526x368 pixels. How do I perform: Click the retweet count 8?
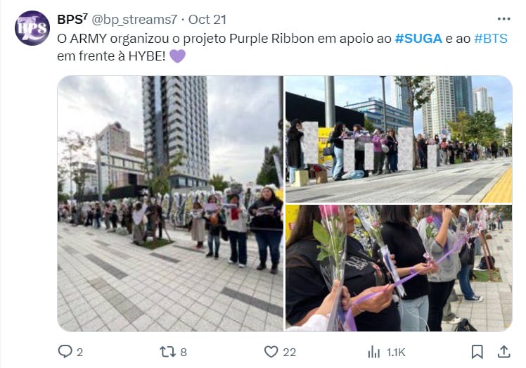pos(184,353)
